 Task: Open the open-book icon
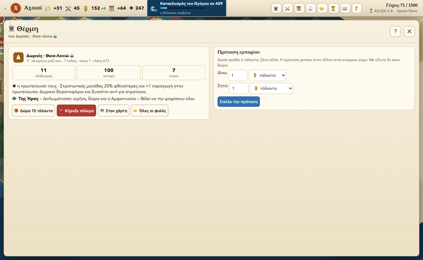345,8
